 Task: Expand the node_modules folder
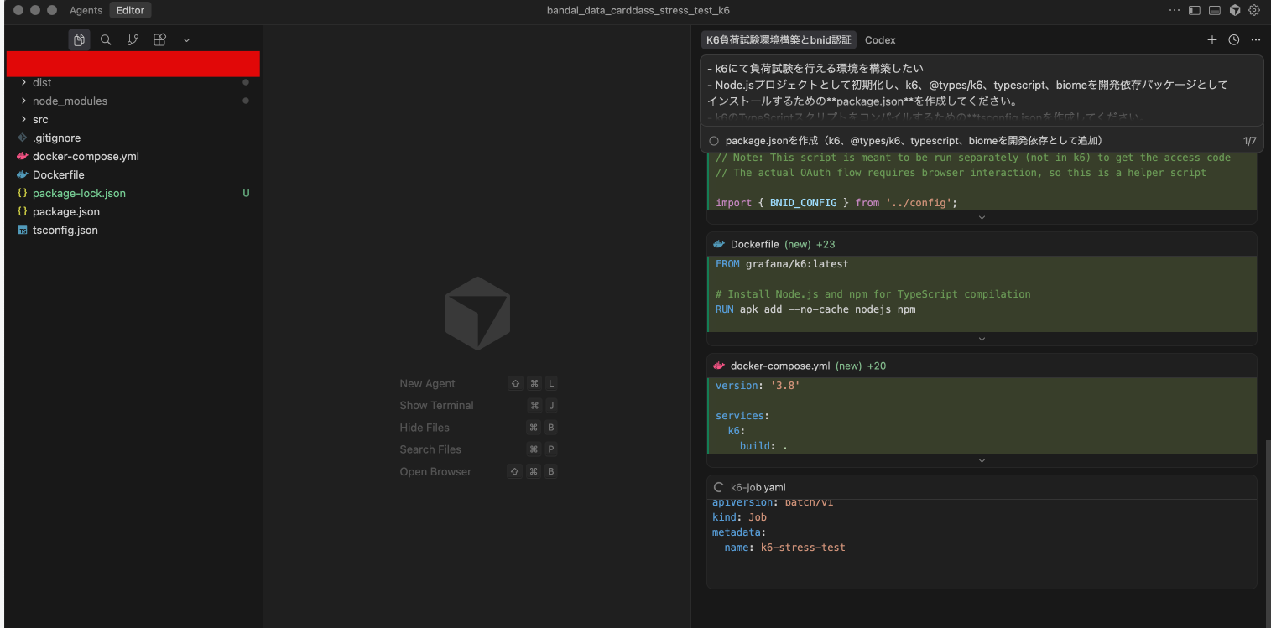point(23,101)
